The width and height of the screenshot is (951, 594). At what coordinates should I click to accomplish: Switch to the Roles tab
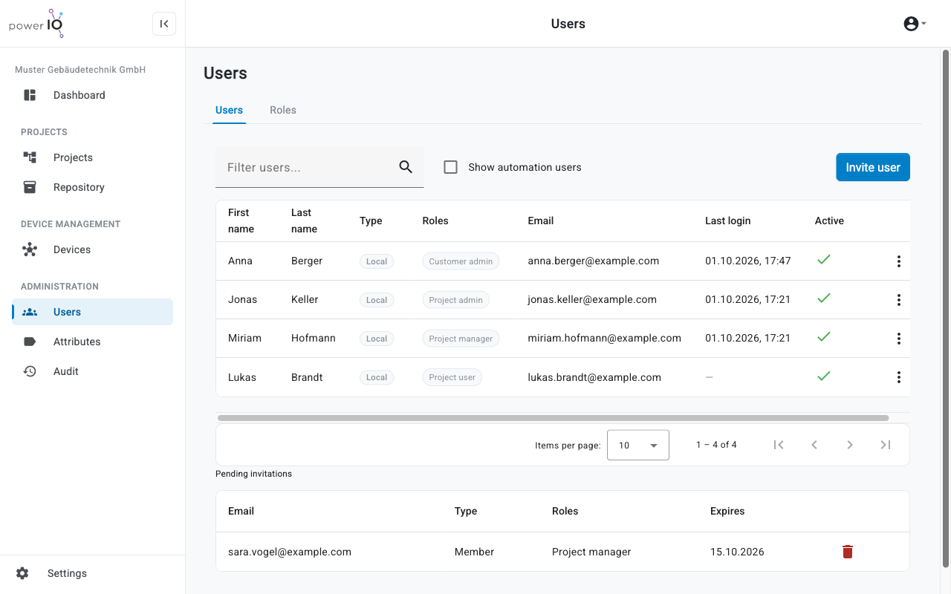283,110
